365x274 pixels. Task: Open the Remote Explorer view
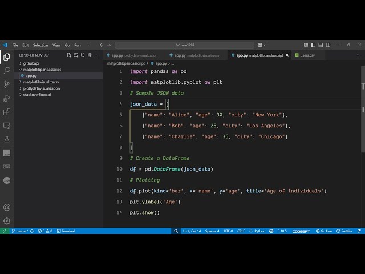tap(7, 126)
